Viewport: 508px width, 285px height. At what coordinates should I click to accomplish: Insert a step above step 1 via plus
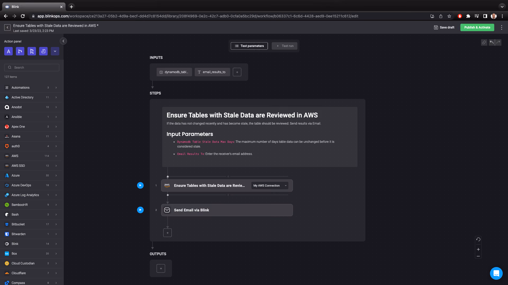(228, 176)
